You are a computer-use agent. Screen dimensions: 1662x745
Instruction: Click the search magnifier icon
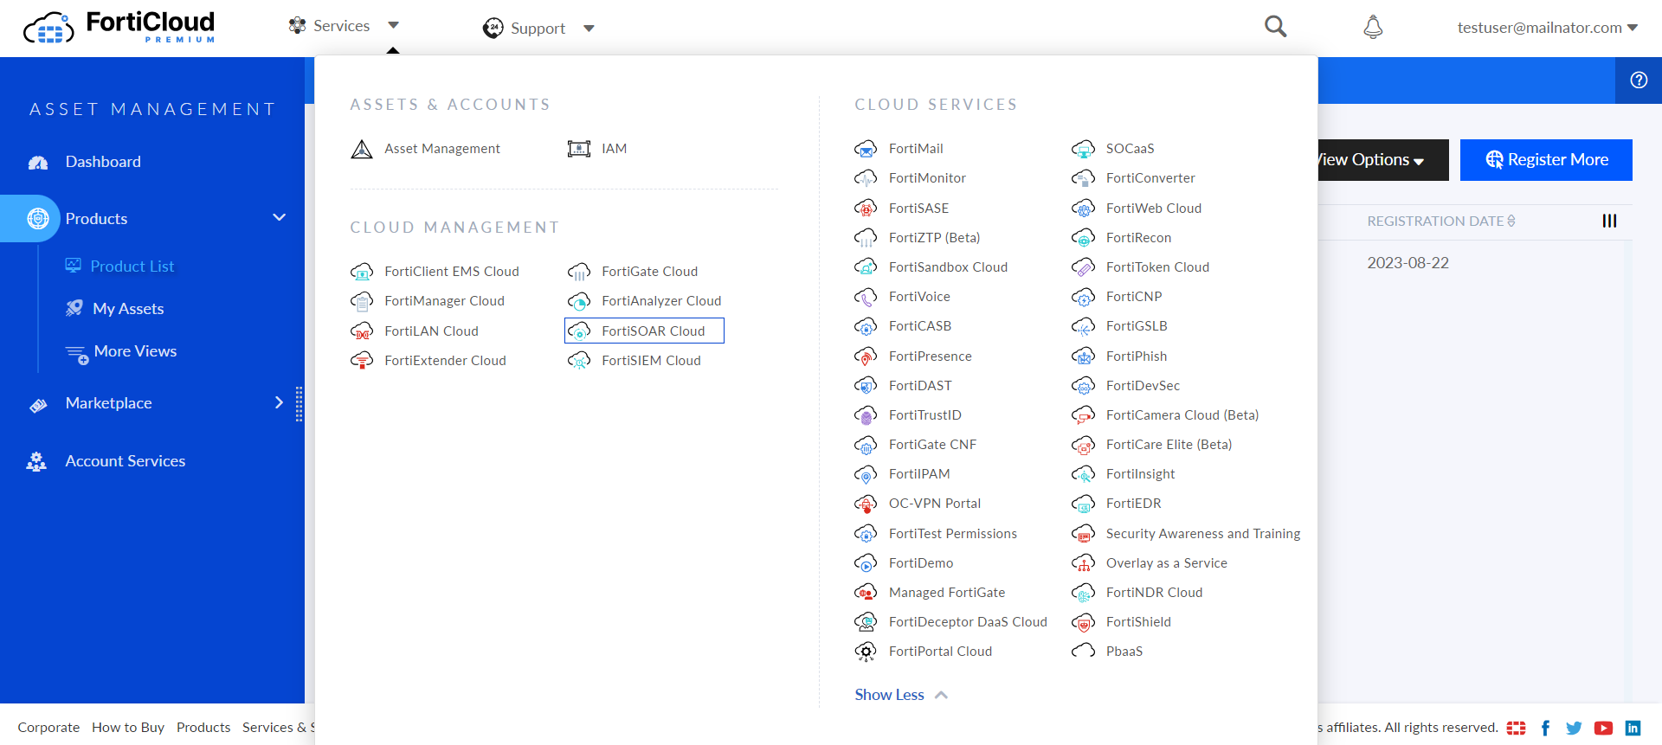(1275, 27)
